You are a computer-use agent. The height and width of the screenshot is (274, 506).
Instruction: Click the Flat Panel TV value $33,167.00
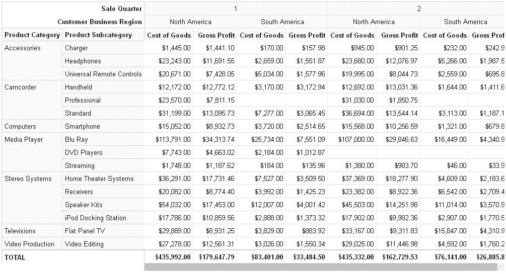pyautogui.click(x=358, y=231)
